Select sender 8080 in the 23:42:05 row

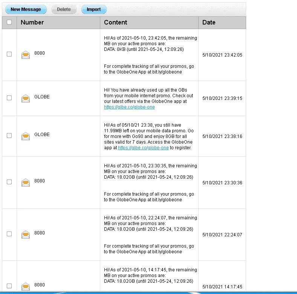(x=40, y=53)
